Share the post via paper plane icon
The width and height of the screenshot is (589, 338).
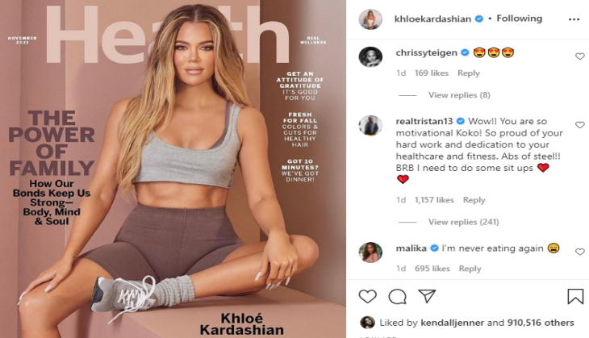click(427, 296)
